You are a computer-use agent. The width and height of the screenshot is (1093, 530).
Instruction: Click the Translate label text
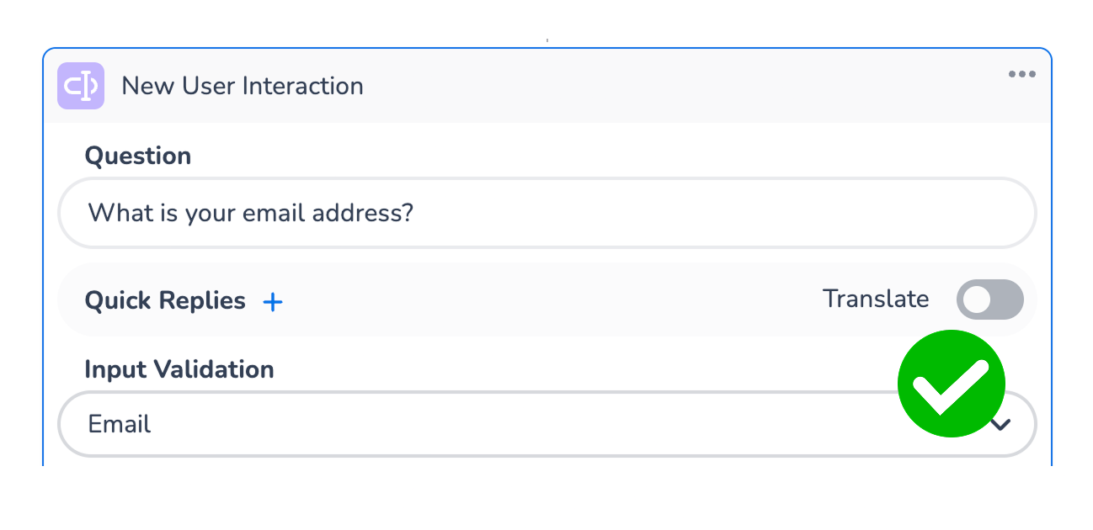pos(876,299)
